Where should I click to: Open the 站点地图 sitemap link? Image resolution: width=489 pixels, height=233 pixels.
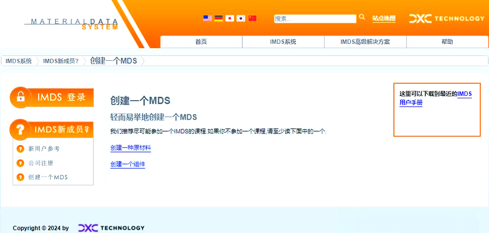(x=384, y=18)
